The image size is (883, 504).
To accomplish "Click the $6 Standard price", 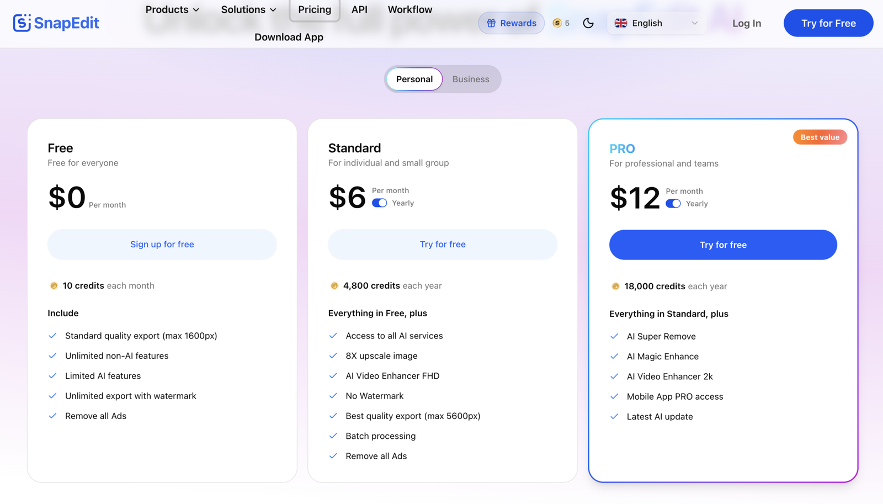I will (x=347, y=197).
